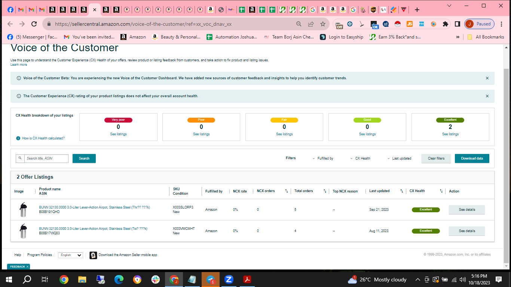Open Download the Amazon Seller mobile app

point(123,255)
